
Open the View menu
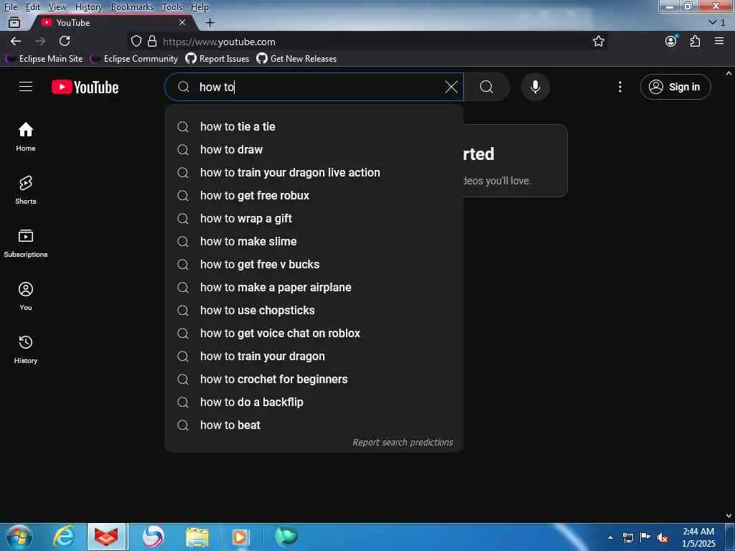(x=57, y=7)
